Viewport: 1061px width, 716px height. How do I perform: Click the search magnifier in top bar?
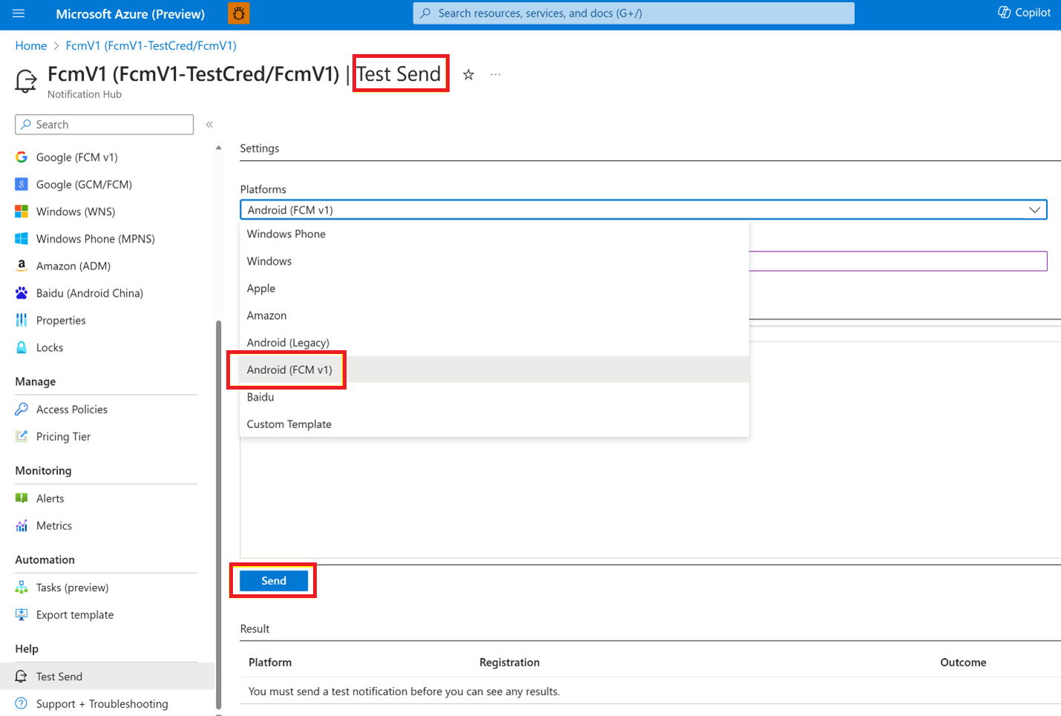pos(426,13)
